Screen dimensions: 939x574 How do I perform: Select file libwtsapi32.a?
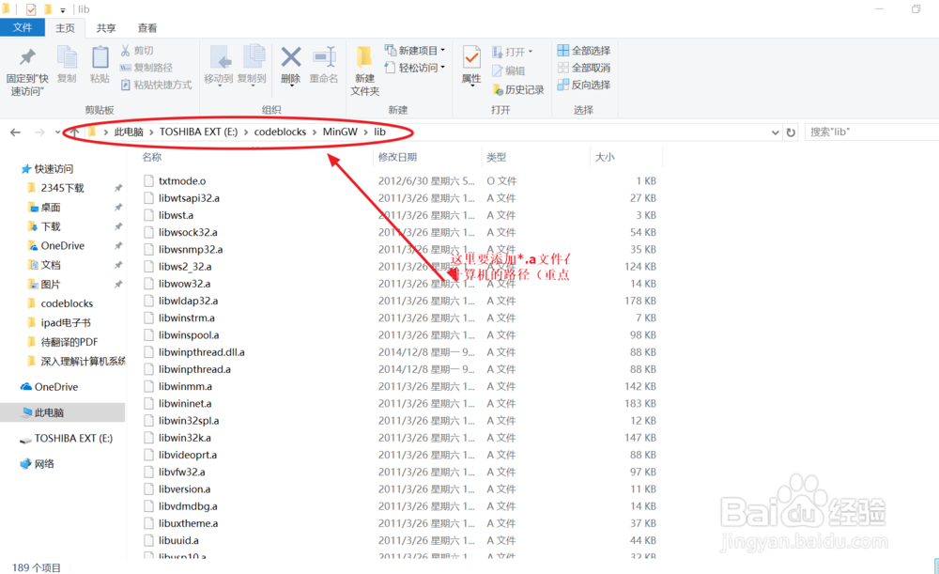tap(189, 197)
